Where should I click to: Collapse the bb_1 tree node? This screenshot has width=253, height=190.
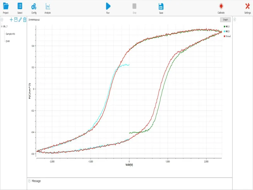pos(2,26)
